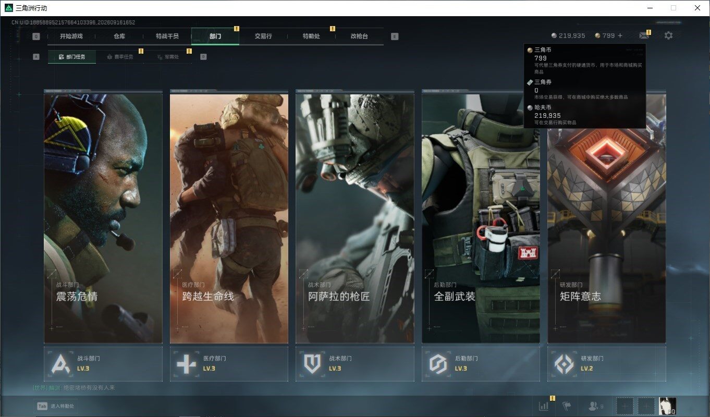This screenshot has width=710, height=417.
Task: Select the 部门 tab
Action: [x=215, y=36]
